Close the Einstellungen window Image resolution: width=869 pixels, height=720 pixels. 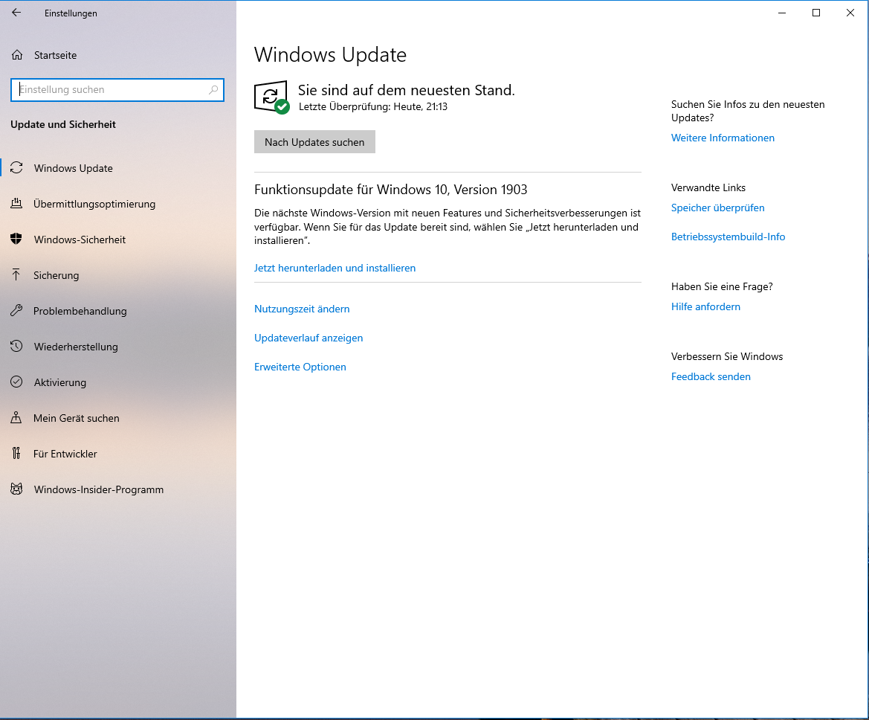tap(850, 13)
